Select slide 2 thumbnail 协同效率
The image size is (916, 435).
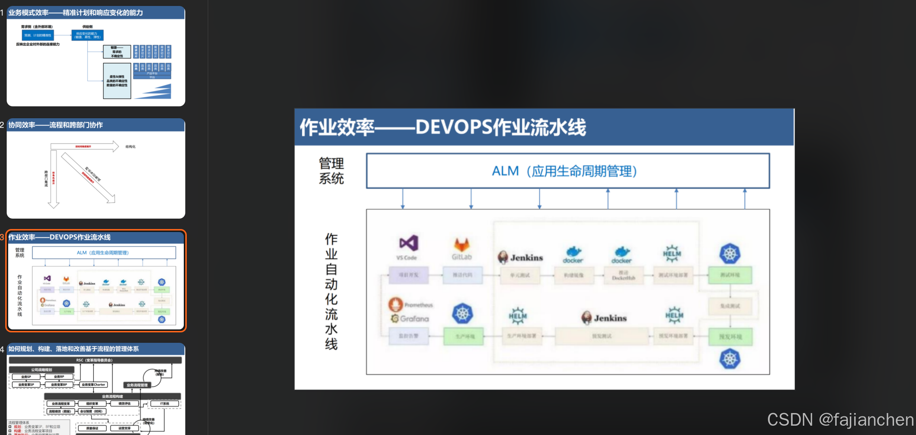coord(96,169)
